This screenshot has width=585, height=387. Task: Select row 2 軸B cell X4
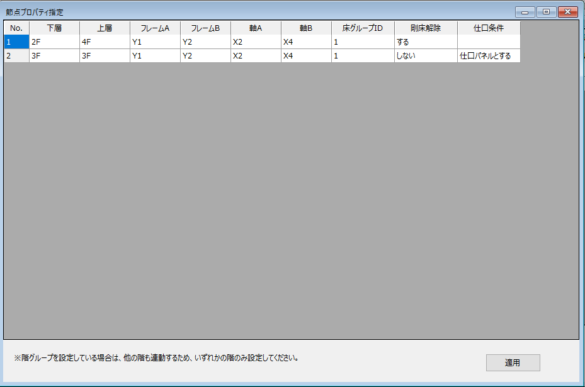306,55
